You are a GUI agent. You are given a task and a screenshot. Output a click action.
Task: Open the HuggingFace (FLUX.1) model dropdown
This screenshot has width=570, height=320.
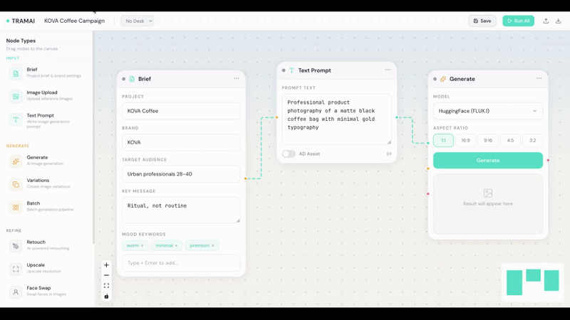coord(488,111)
